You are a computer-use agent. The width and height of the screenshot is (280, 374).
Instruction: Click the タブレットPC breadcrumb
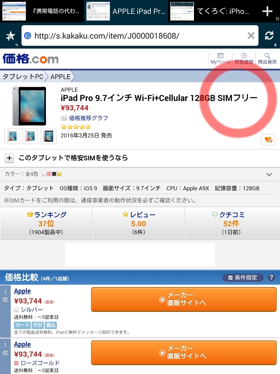[23, 77]
